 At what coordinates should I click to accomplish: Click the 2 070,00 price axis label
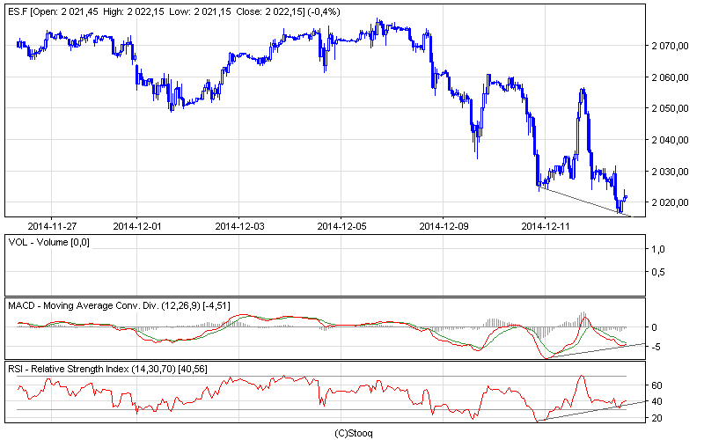[x=671, y=46]
